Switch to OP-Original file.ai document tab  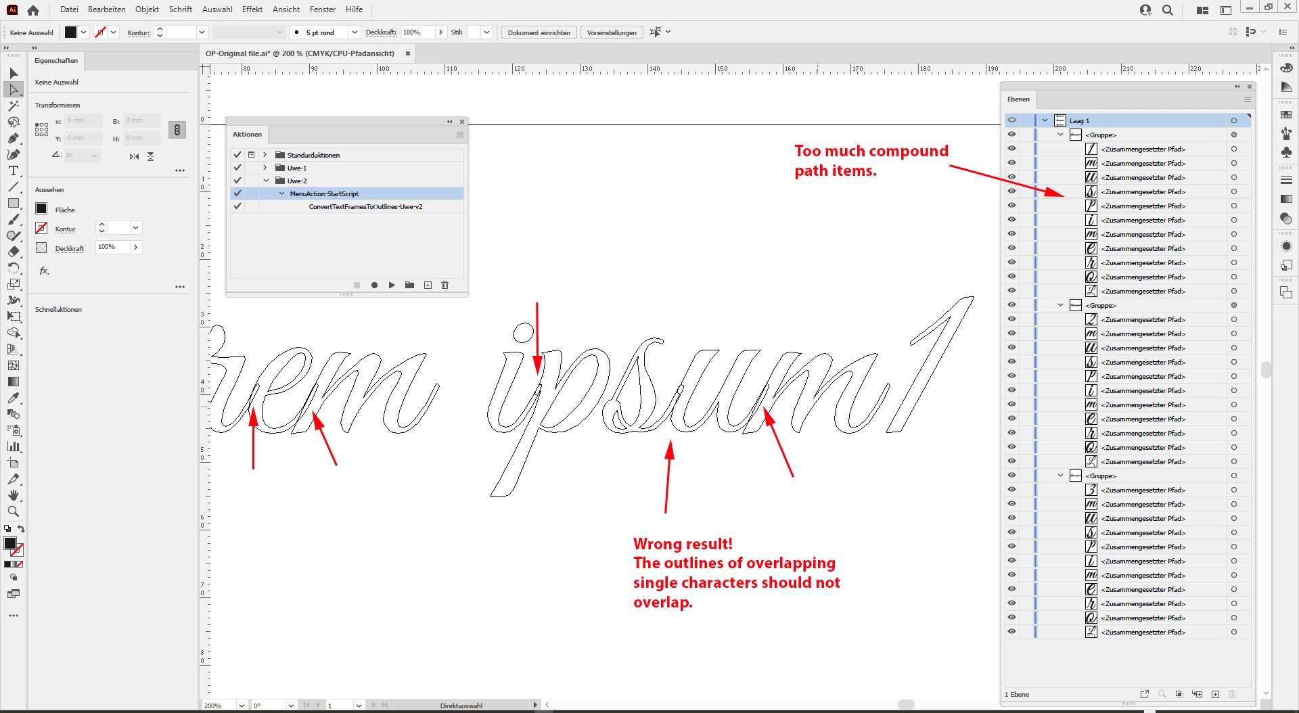300,53
